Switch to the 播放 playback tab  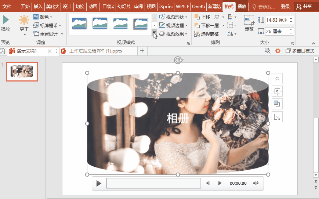(x=242, y=7)
